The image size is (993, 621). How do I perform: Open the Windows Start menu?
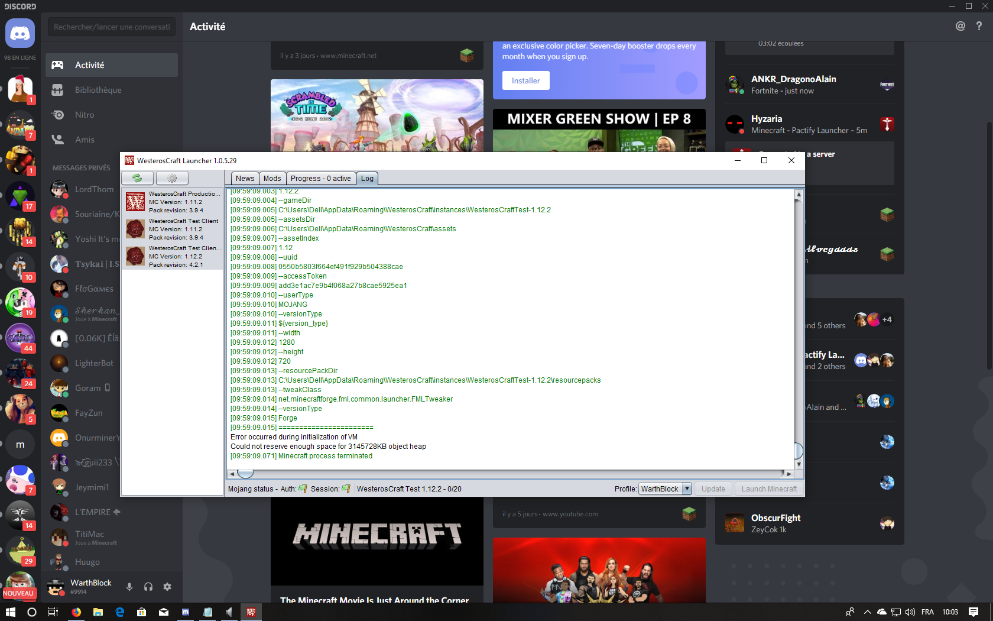click(x=11, y=612)
